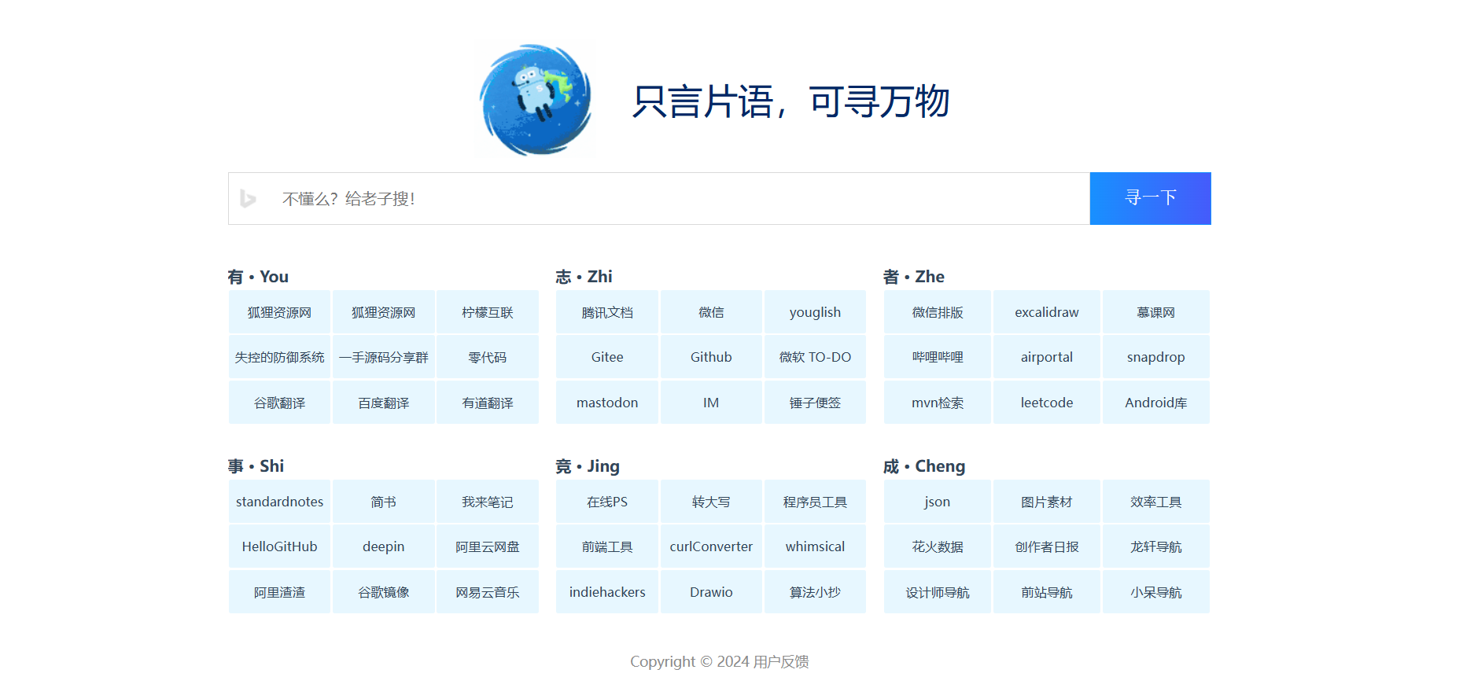Open the 谷歌翻译 link
1463x688 pixels.
click(x=280, y=403)
